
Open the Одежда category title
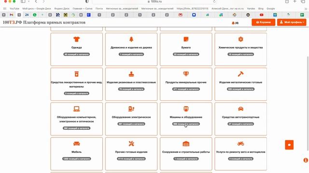click(x=76, y=48)
